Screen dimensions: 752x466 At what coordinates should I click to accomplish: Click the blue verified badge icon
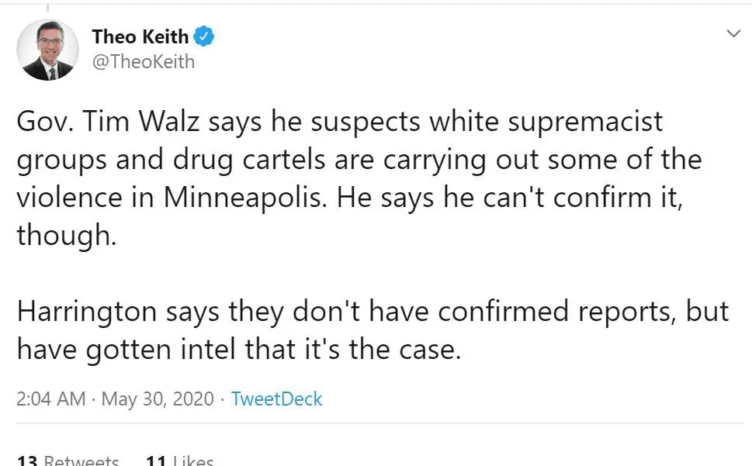(204, 36)
